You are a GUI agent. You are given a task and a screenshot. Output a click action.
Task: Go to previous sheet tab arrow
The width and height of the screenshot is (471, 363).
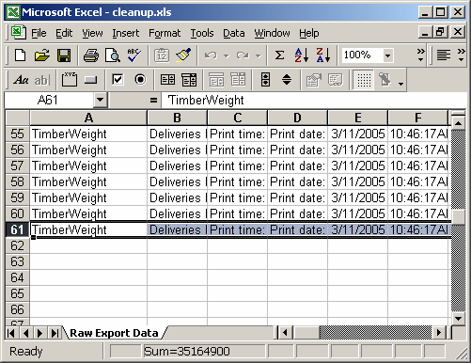tap(26, 333)
